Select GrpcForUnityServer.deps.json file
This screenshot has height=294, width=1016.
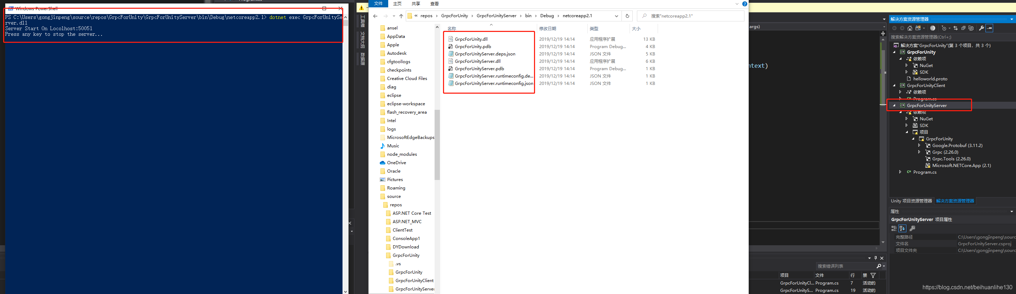point(485,54)
